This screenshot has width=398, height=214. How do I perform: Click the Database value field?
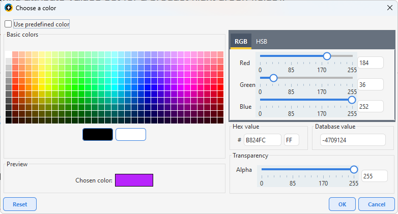click(x=353, y=140)
